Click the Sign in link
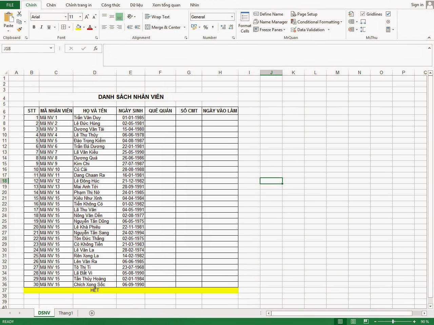 417,5
